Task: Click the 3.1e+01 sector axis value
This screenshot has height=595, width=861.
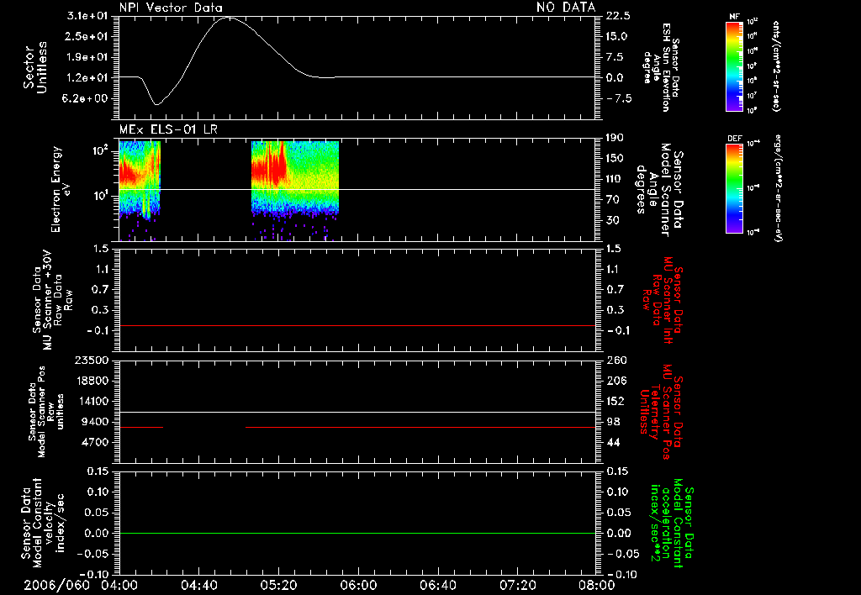Action: tap(87, 16)
